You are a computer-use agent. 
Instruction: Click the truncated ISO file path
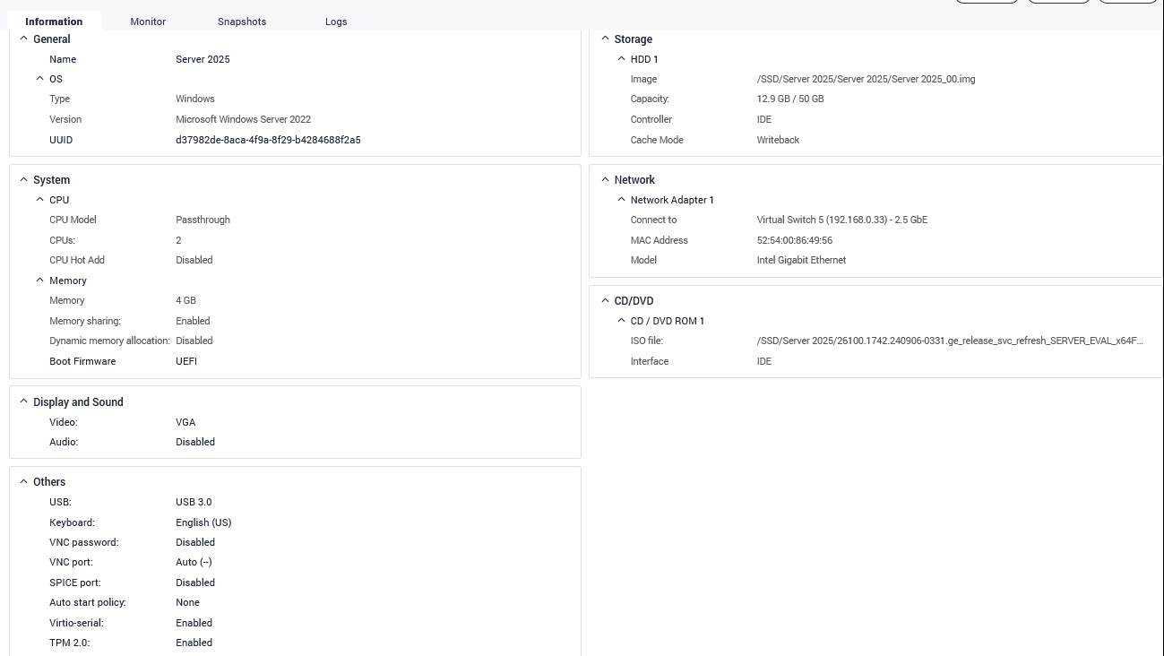pos(949,341)
